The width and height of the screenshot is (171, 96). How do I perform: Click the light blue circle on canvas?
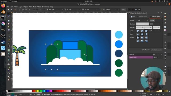click(x=119, y=35)
